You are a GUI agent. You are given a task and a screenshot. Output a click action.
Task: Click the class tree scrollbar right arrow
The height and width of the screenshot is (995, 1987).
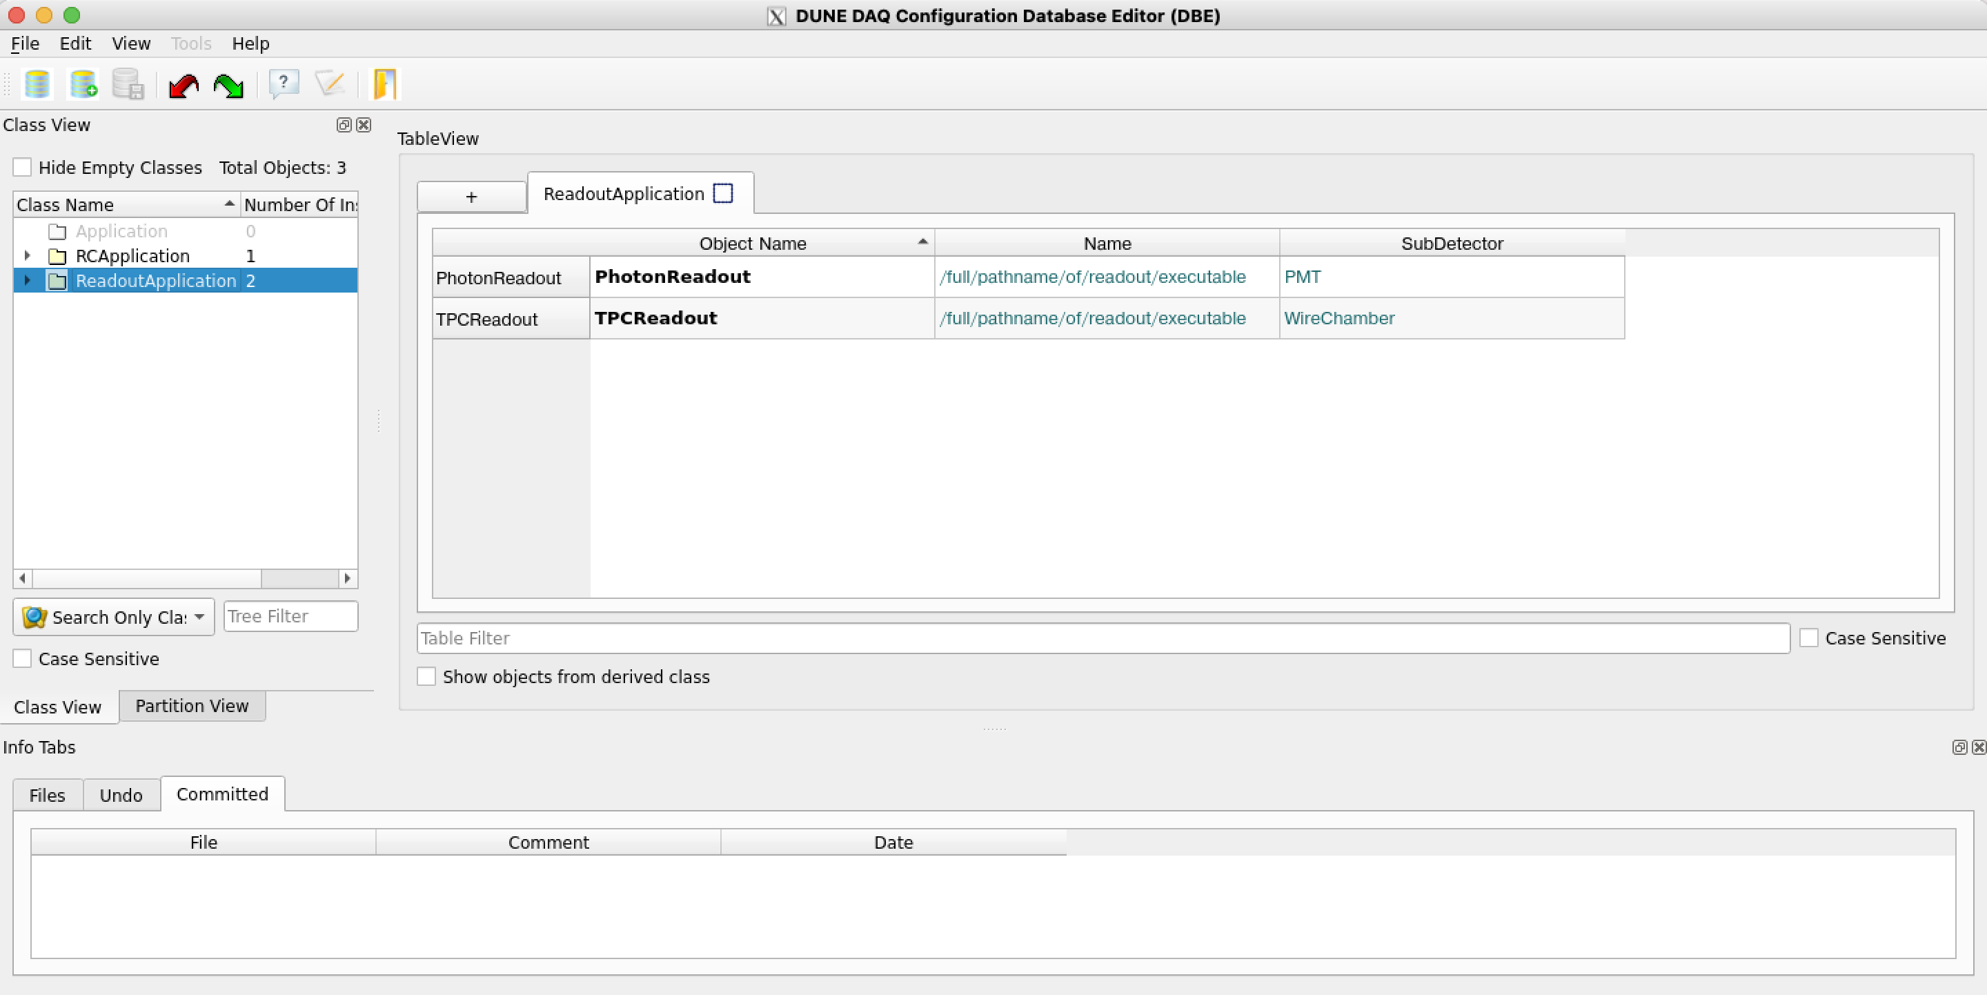[347, 578]
